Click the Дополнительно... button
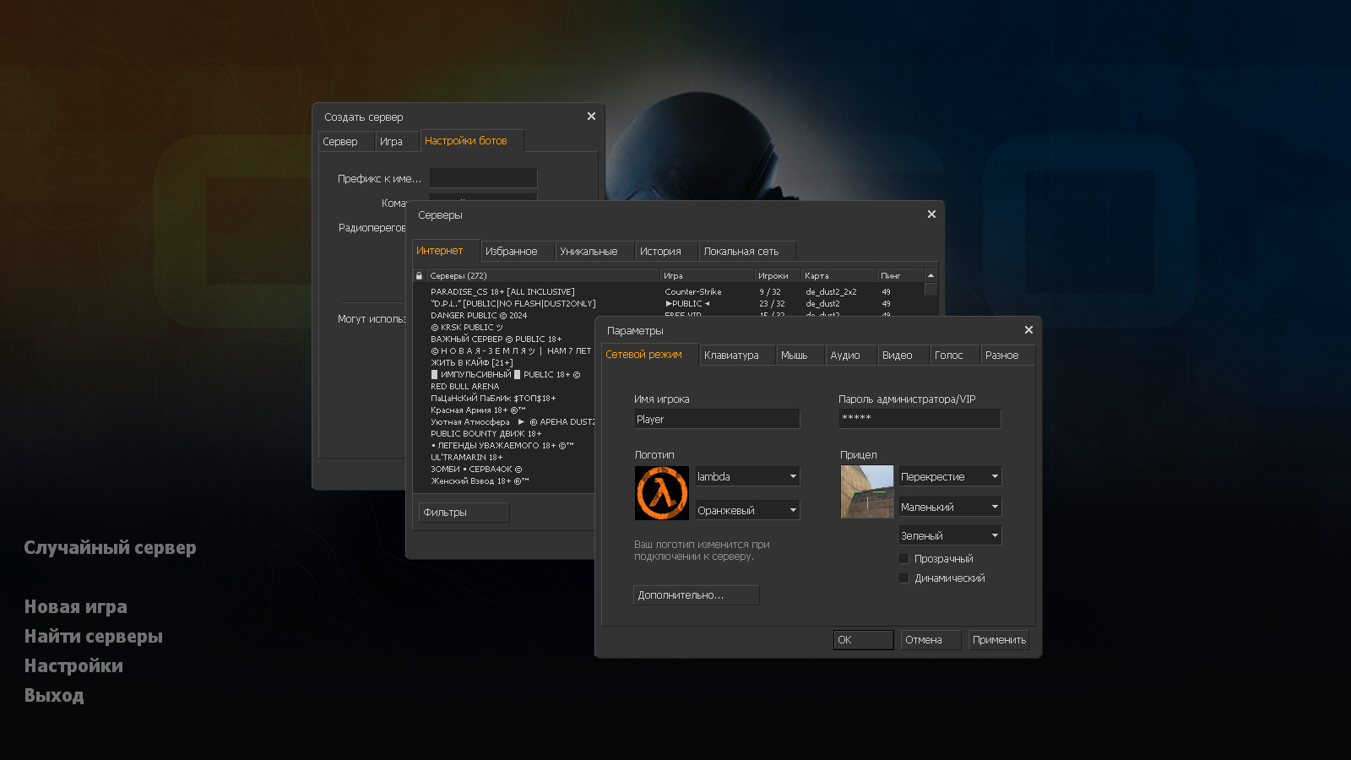 coord(696,595)
